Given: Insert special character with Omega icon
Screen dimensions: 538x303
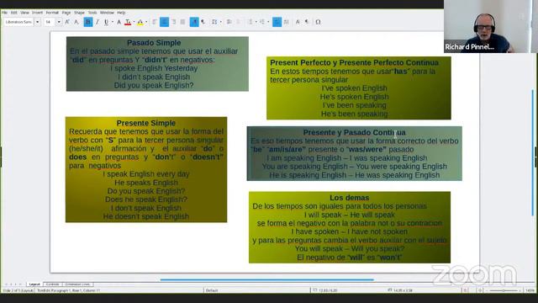Looking at the screenshot, I should (318, 22).
